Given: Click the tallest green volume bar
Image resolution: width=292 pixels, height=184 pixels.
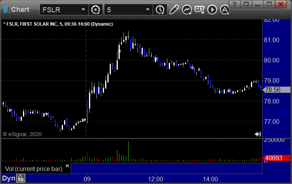Looking at the screenshot, I should click(x=128, y=151).
